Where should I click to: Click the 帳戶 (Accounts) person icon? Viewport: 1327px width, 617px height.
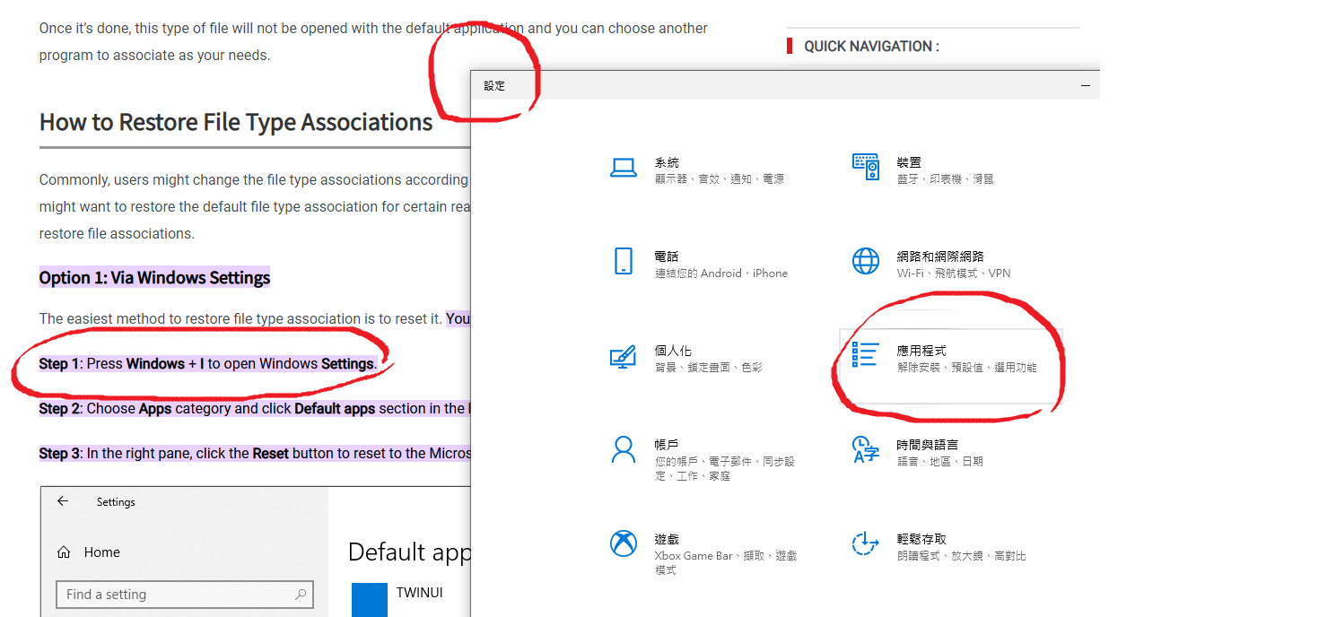pyautogui.click(x=623, y=449)
